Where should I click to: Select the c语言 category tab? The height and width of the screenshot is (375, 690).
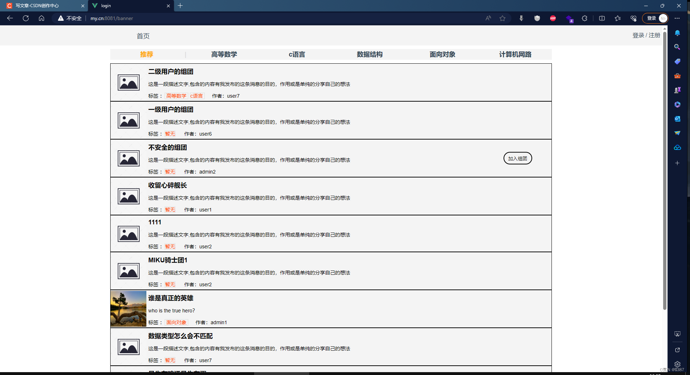click(297, 54)
